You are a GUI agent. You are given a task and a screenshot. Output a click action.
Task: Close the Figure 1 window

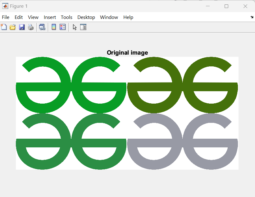[x=245, y=6]
